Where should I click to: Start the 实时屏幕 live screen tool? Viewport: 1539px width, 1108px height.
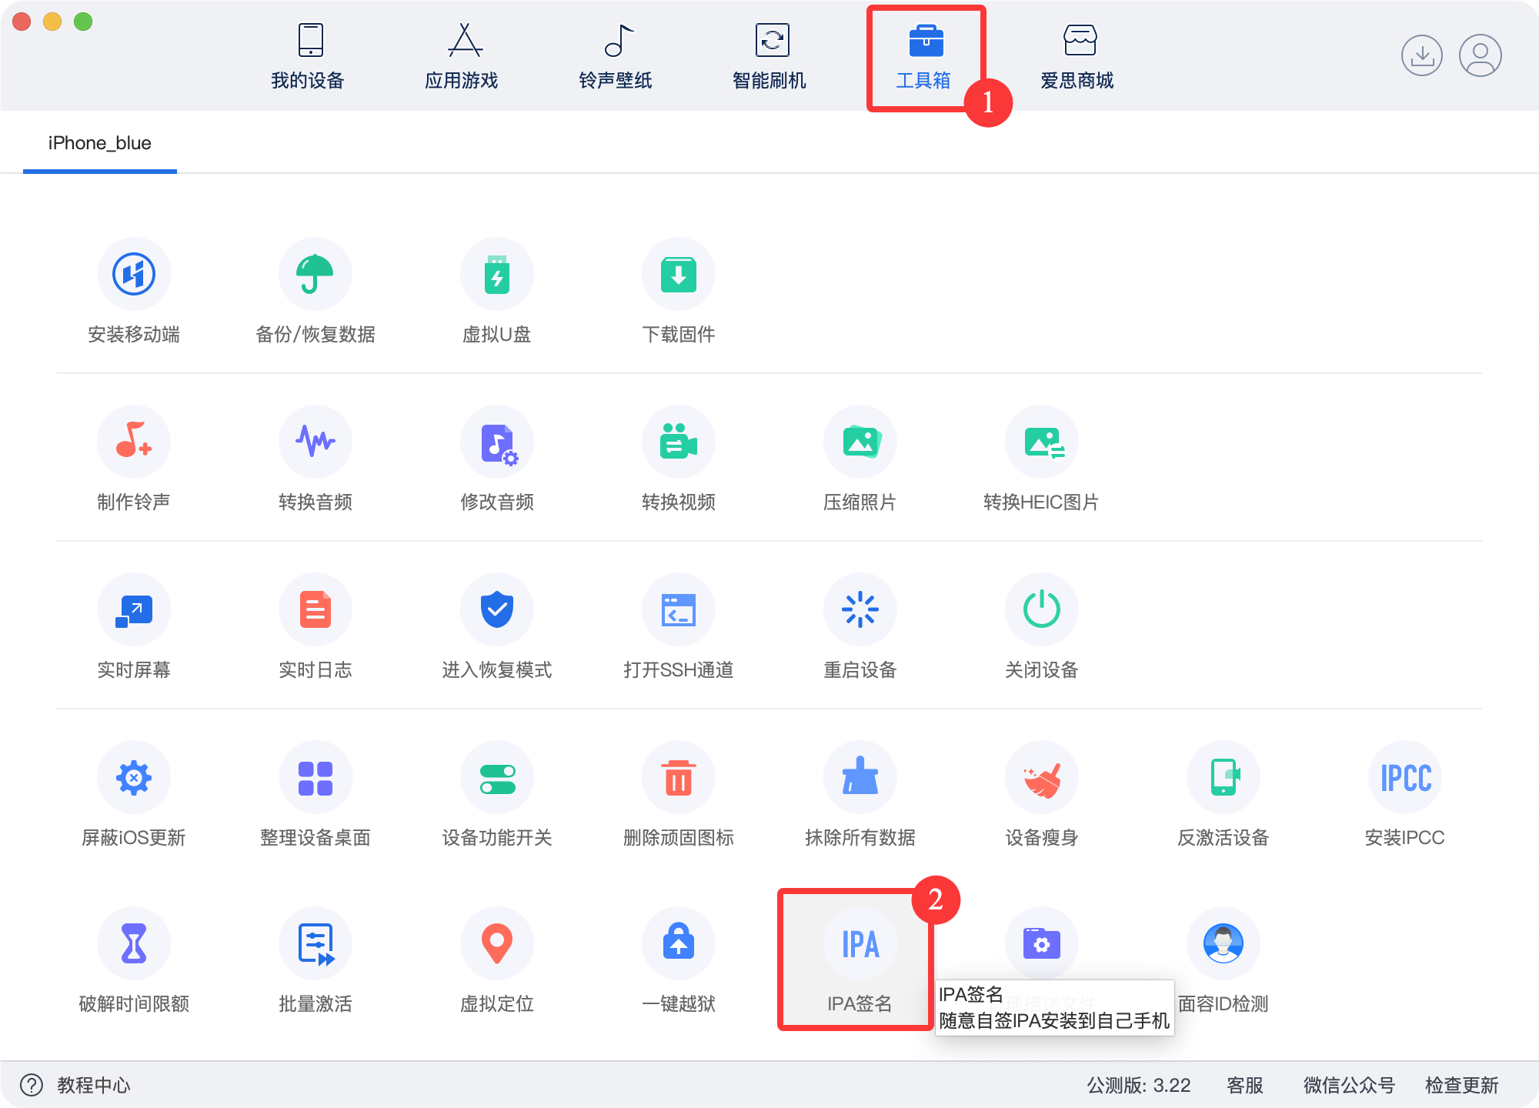pos(133,627)
